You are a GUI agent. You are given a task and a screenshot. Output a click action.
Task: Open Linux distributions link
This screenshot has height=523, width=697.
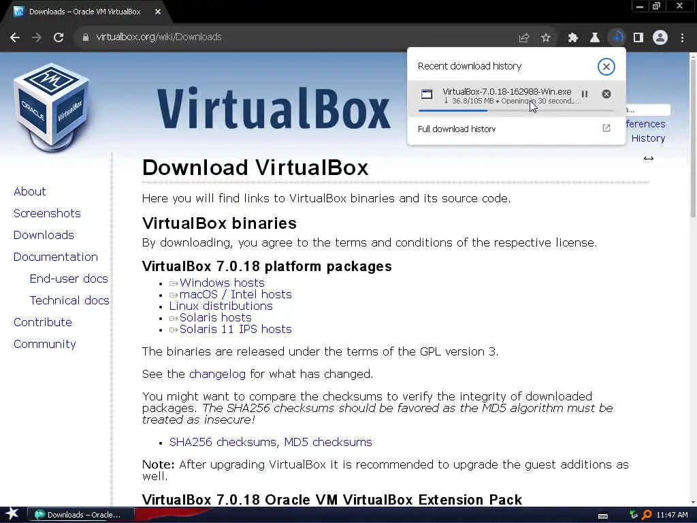pyautogui.click(x=221, y=306)
